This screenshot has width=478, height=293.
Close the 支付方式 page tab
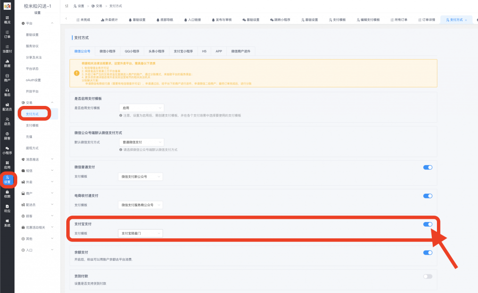point(466,20)
